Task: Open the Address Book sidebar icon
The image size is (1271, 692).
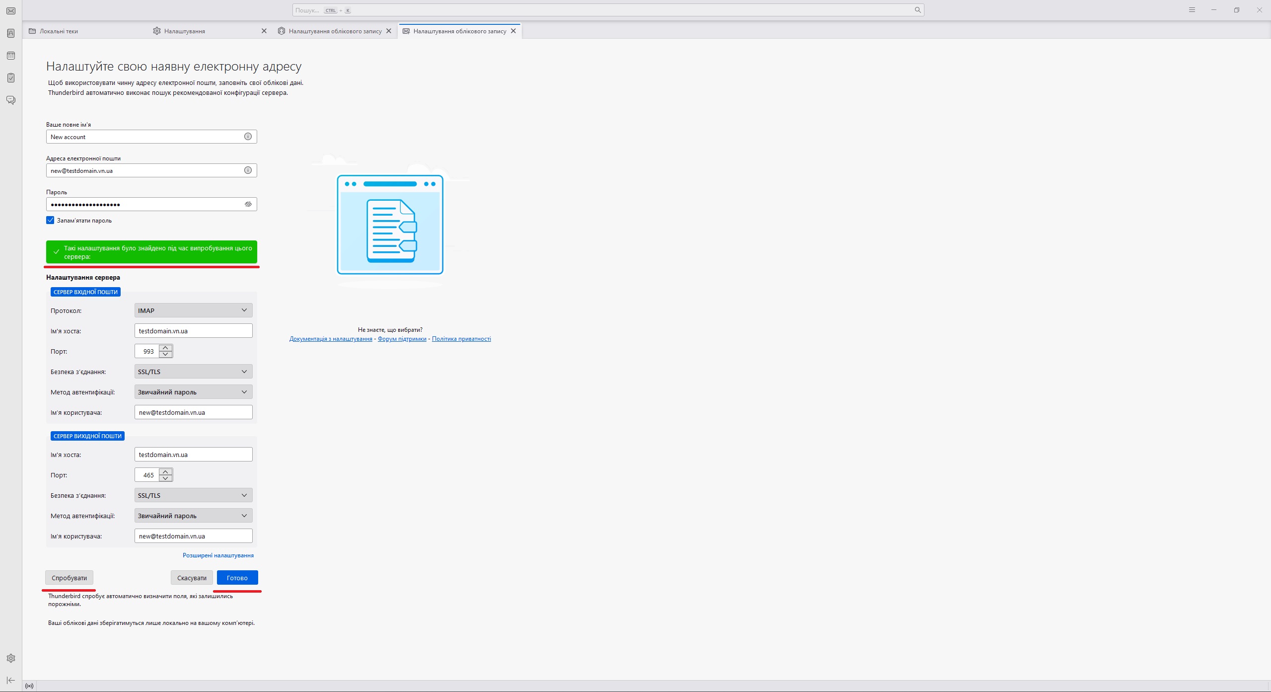Action: [11, 33]
